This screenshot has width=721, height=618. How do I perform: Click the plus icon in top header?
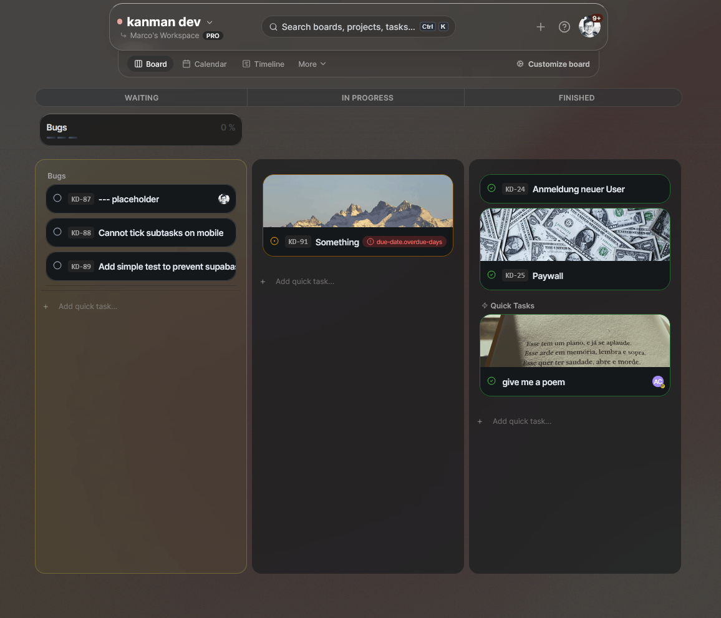[540, 27]
